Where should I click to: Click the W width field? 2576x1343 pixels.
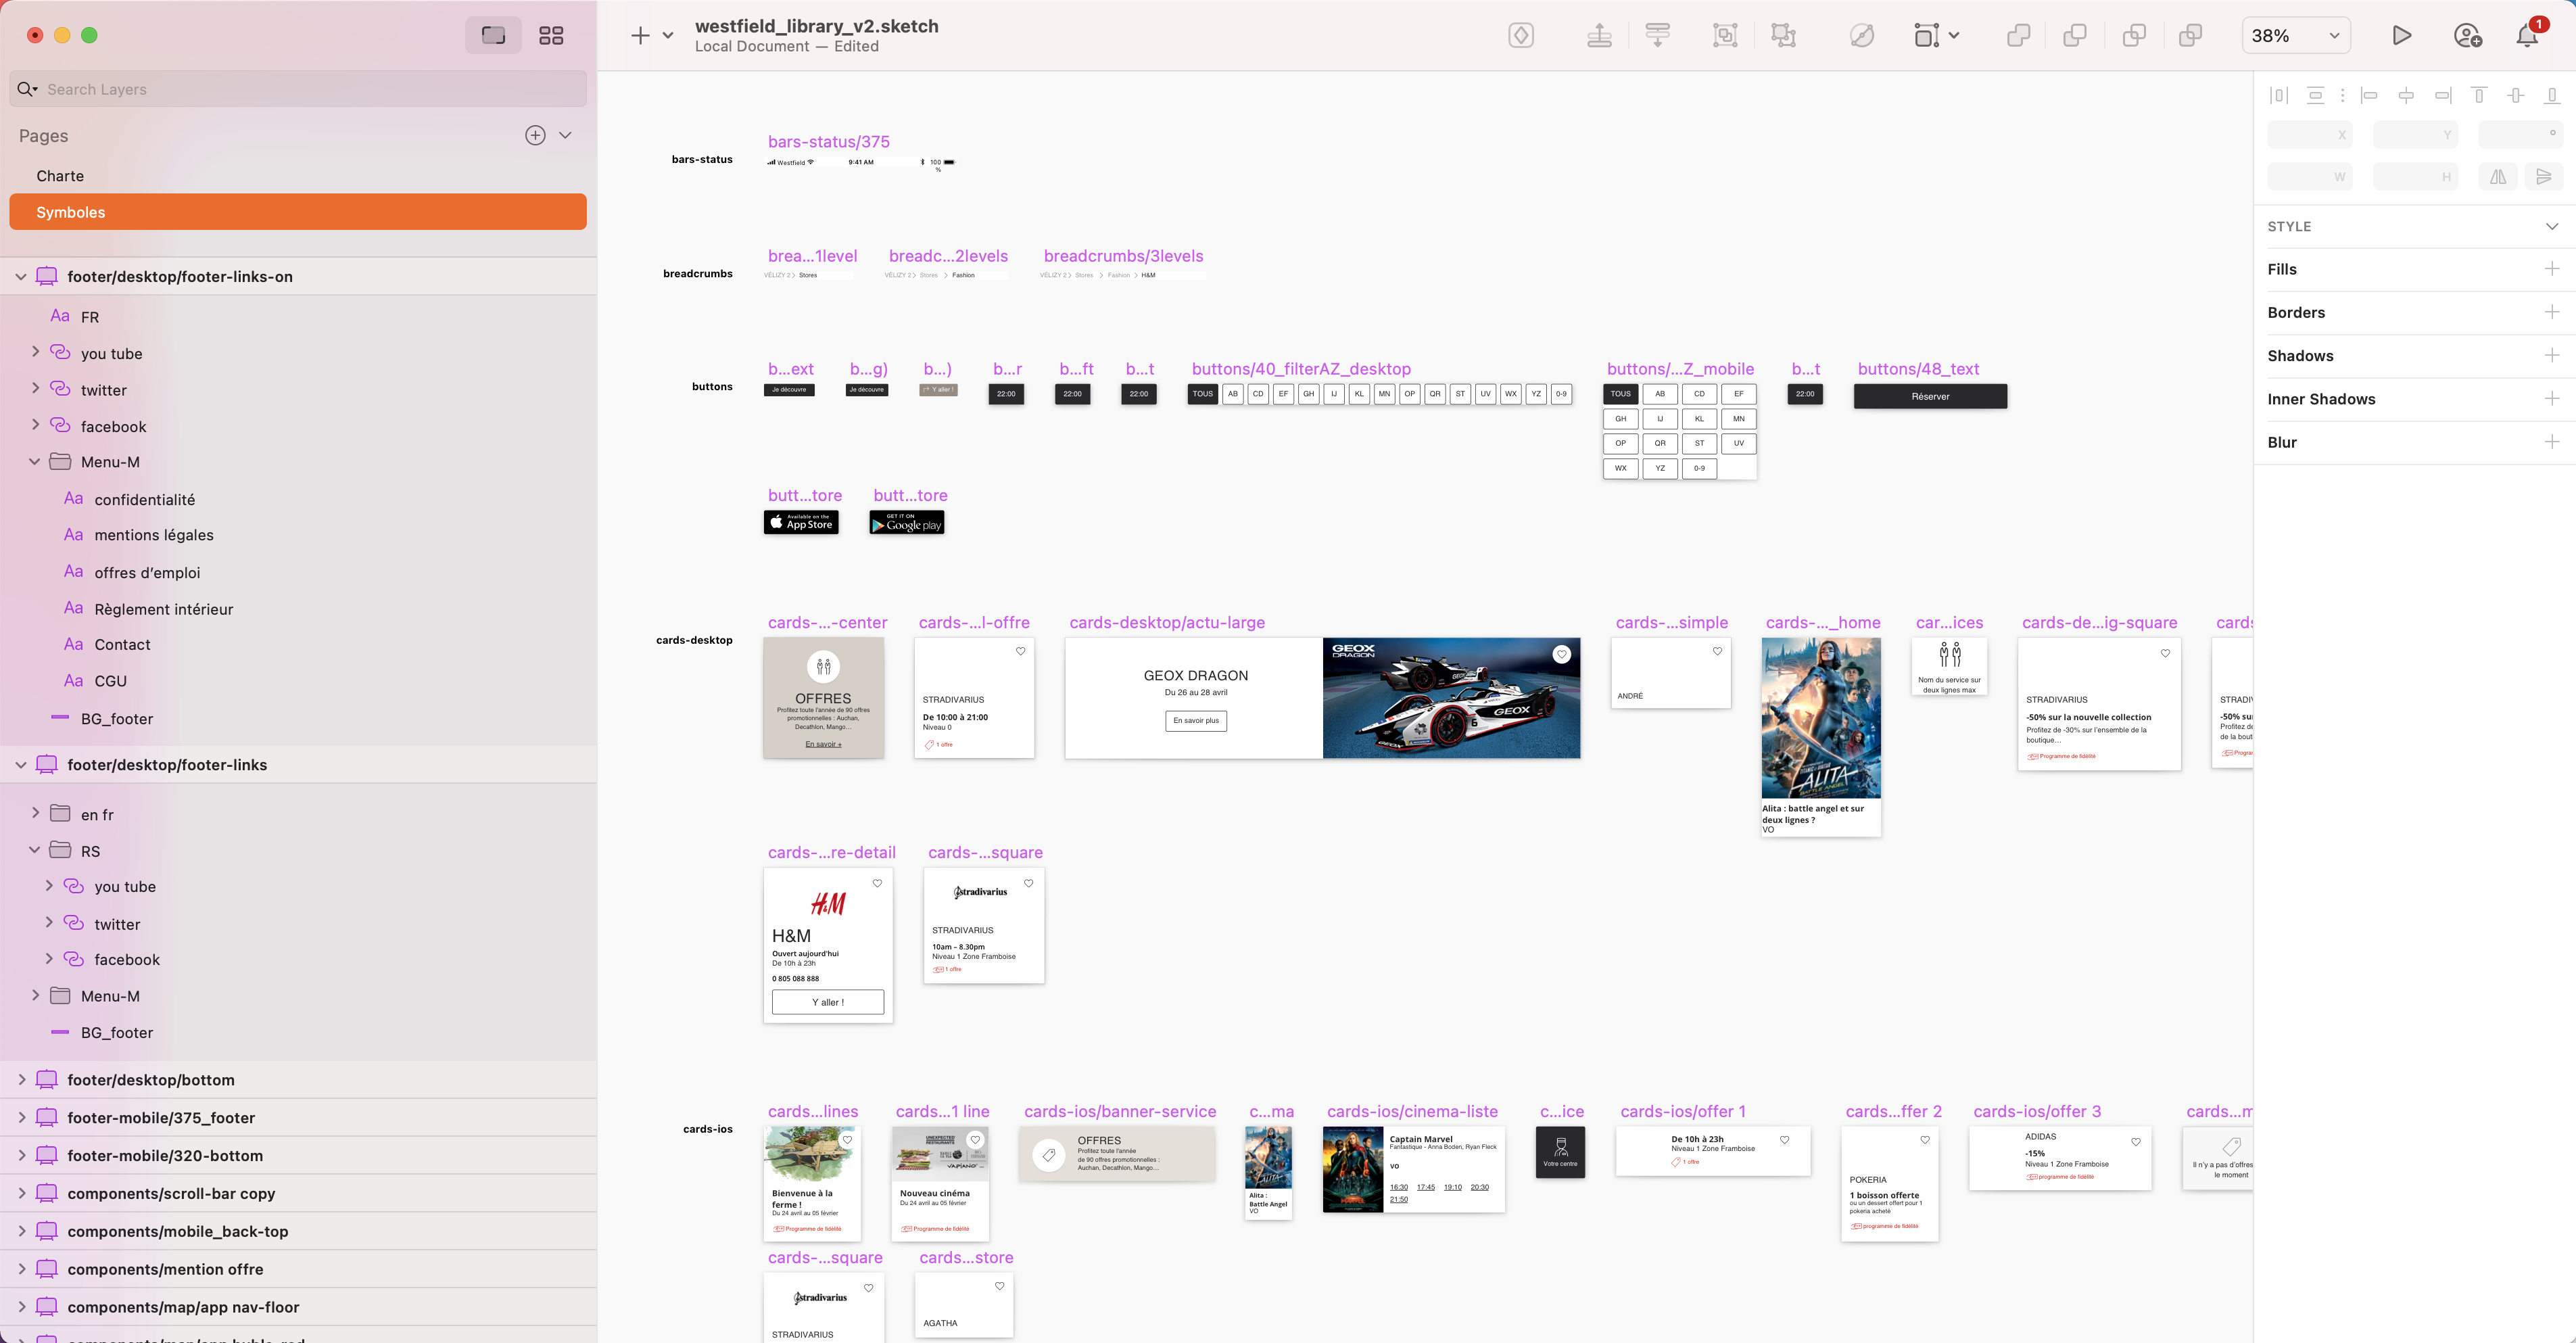click(2310, 177)
